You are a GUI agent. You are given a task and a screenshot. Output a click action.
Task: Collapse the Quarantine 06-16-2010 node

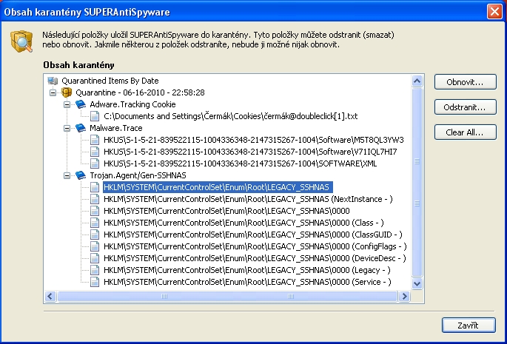coord(53,92)
